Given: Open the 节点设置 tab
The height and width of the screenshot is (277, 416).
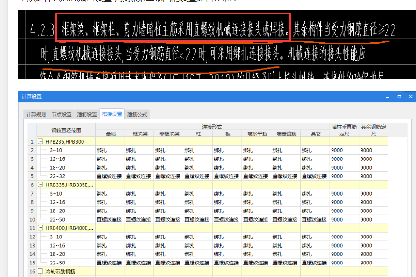Looking at the screenshot, I should coord(62,114).
